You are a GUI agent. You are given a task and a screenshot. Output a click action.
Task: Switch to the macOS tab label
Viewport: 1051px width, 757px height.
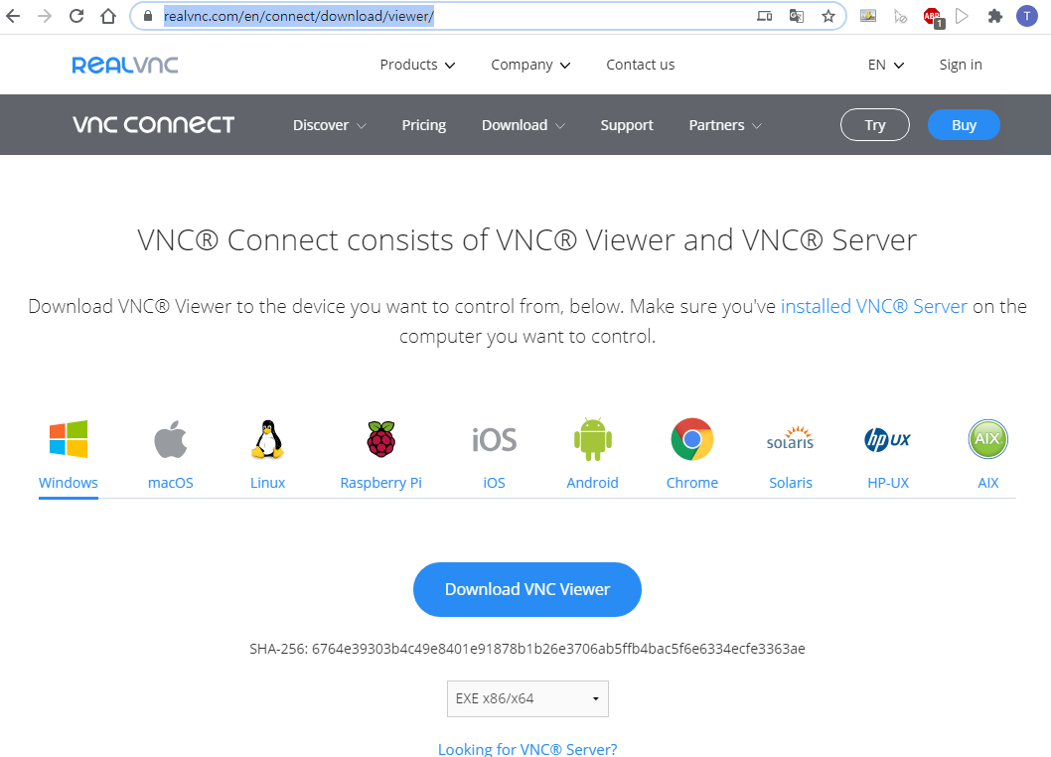click(170, 483)
